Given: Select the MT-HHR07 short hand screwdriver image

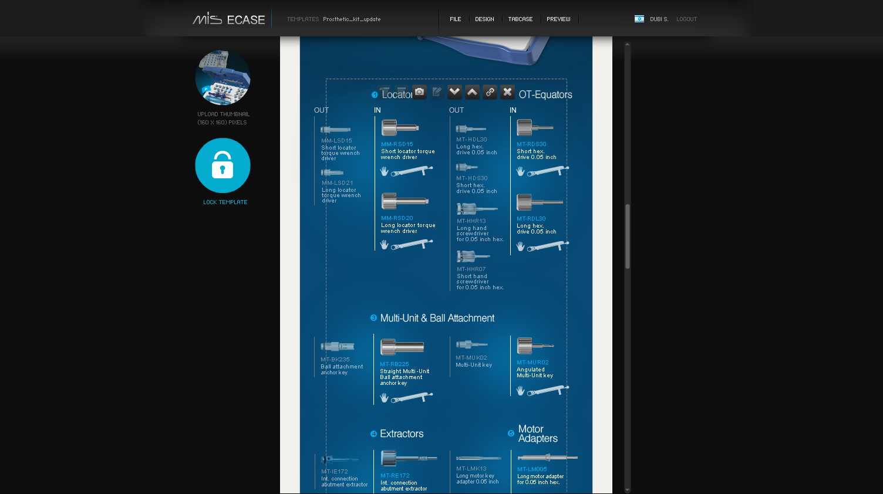Looking at the screenshot, I should coord(473,256).
